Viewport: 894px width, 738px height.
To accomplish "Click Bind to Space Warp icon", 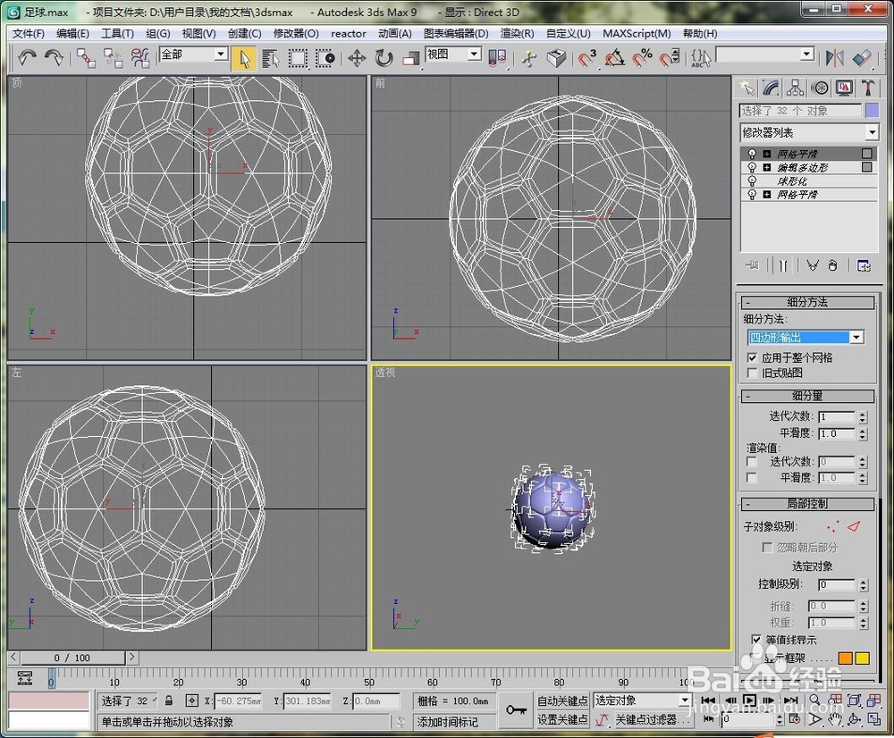I will click(x=139, y=58).
